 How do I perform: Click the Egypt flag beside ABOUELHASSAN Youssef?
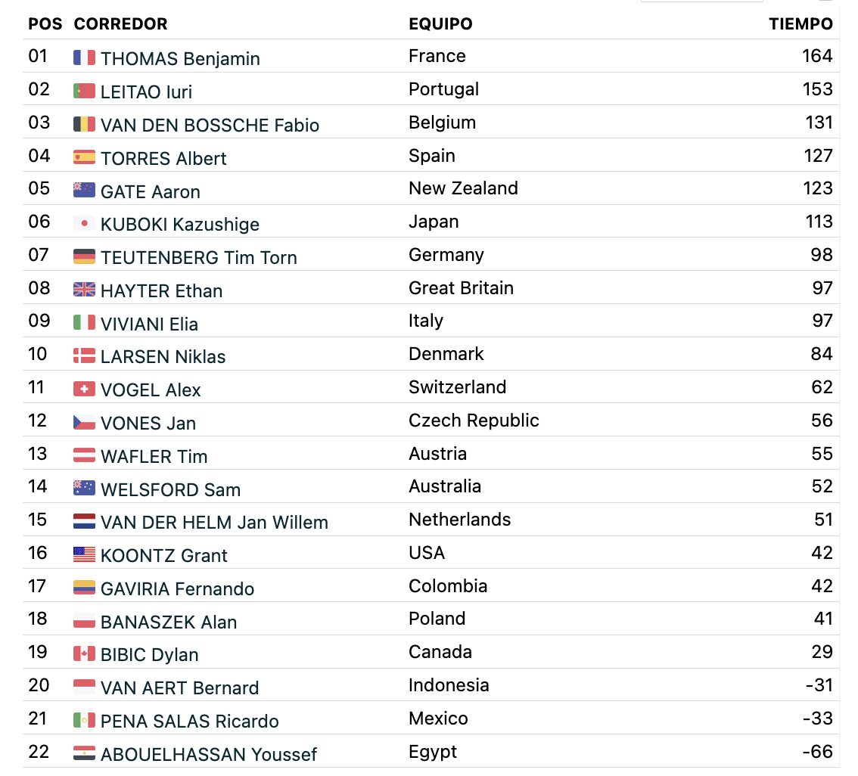pyautogui.click(x=84, y=753)
